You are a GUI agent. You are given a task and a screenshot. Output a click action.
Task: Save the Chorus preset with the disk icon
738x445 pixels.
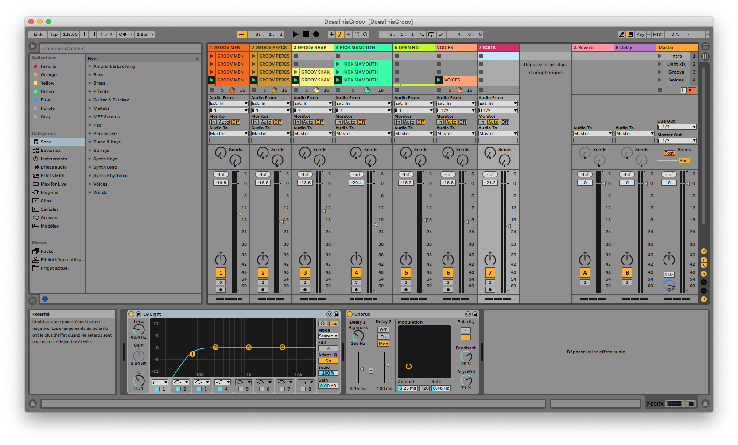(475, 314)
